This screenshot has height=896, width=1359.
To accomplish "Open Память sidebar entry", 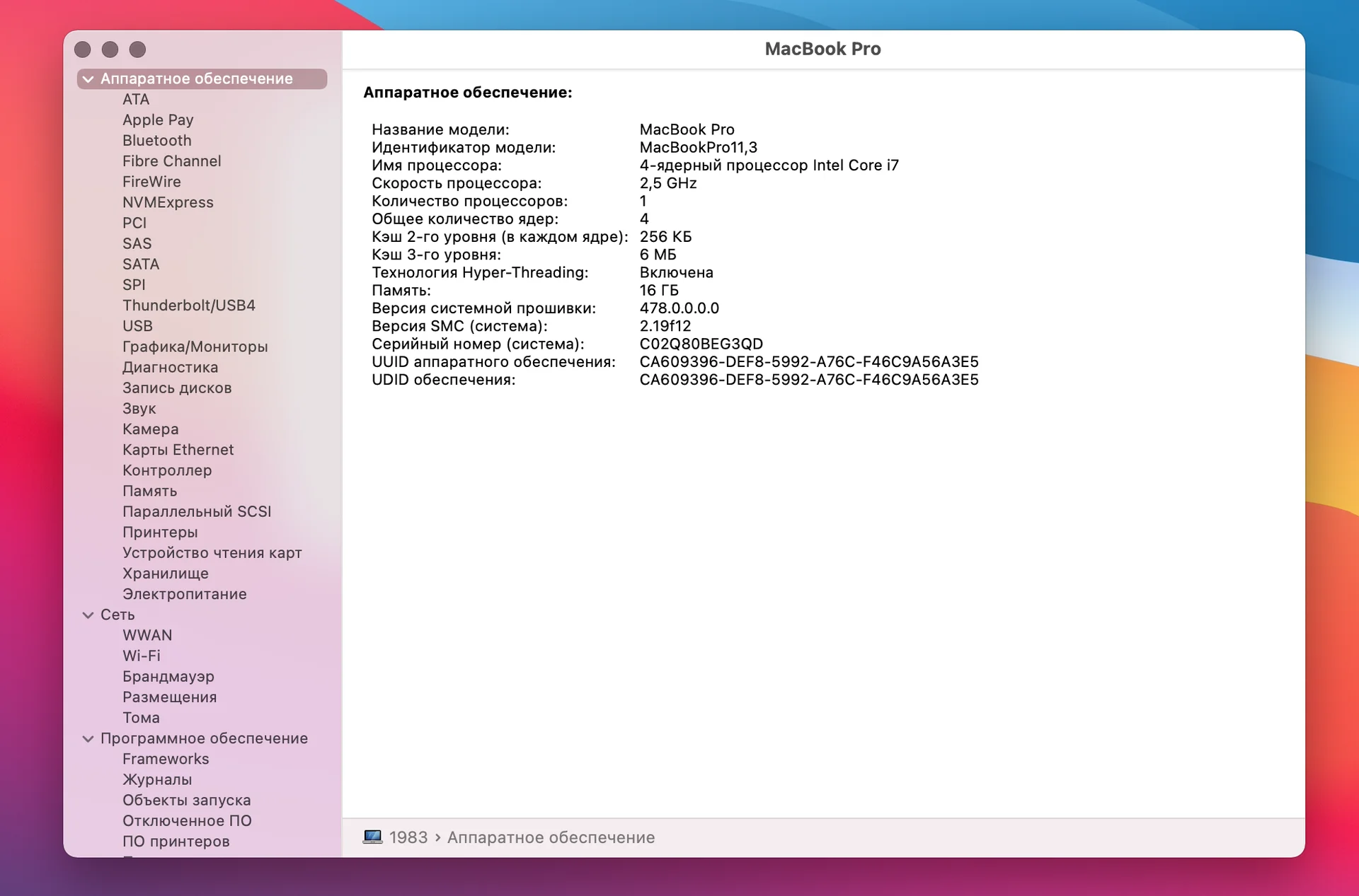I will (x=149, y=491).
